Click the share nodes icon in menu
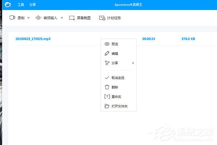 coord(107,63)
